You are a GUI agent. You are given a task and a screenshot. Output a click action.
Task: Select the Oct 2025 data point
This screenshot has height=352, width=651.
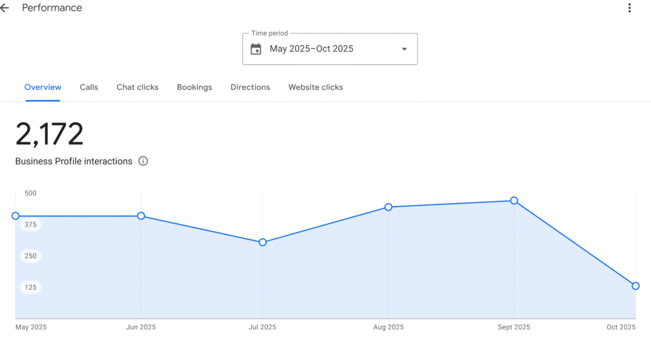(x=635, y=286)
